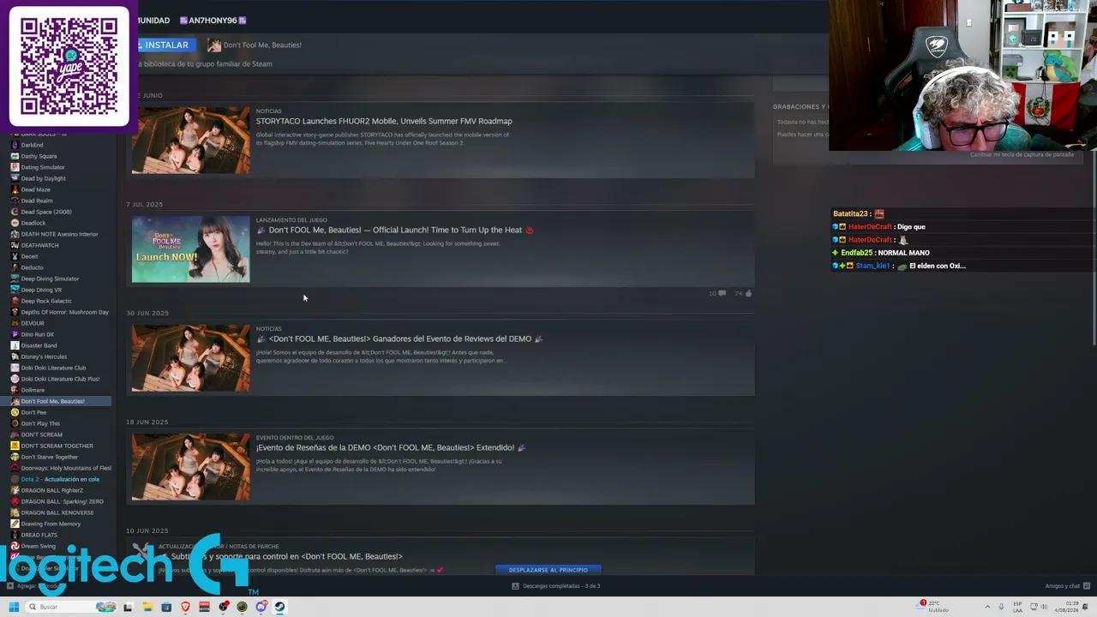Select DEATH NOTE Asesino Interior in library

[59, 234]
